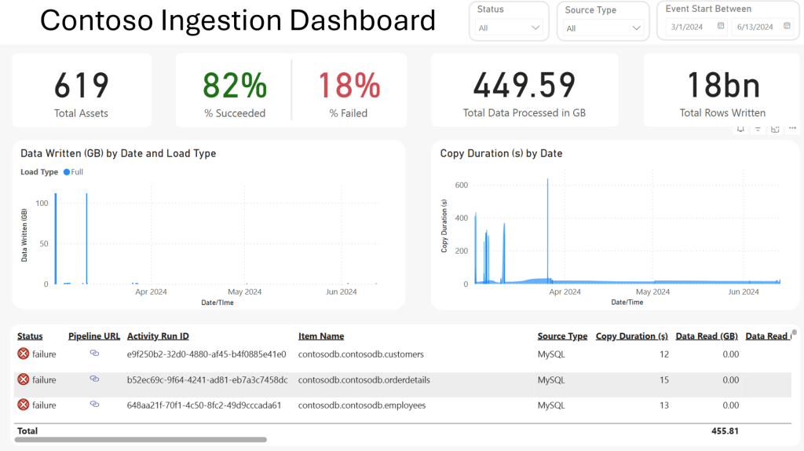The height and width of the screenshot is (451, 804).
Task: Click Jun 2024 label on Copy Duration chart axis
Action: (x=744, y=291)
